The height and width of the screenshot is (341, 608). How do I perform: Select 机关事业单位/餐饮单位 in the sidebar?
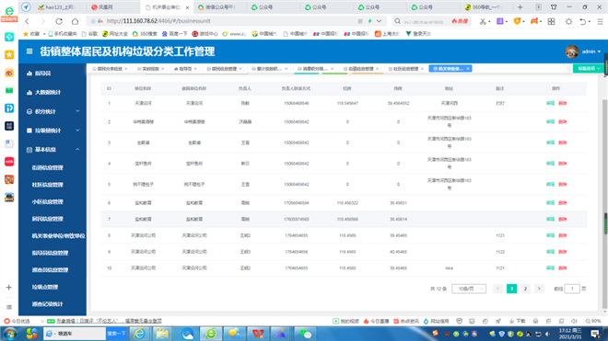point(58,235)
